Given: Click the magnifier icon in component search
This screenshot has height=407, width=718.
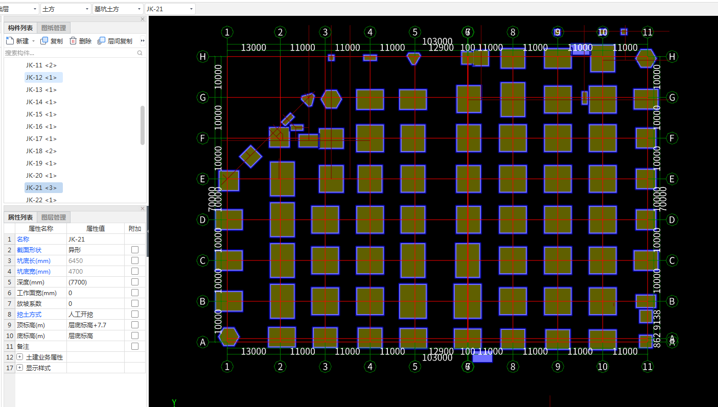Looking at the screenshot, I should pyautogui.click(x=140, y=53).
